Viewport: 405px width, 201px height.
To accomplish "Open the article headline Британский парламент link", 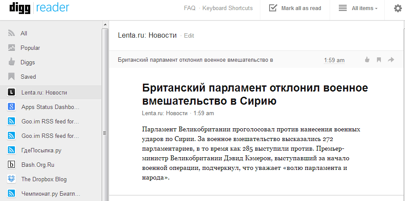I will pos(255,95).
